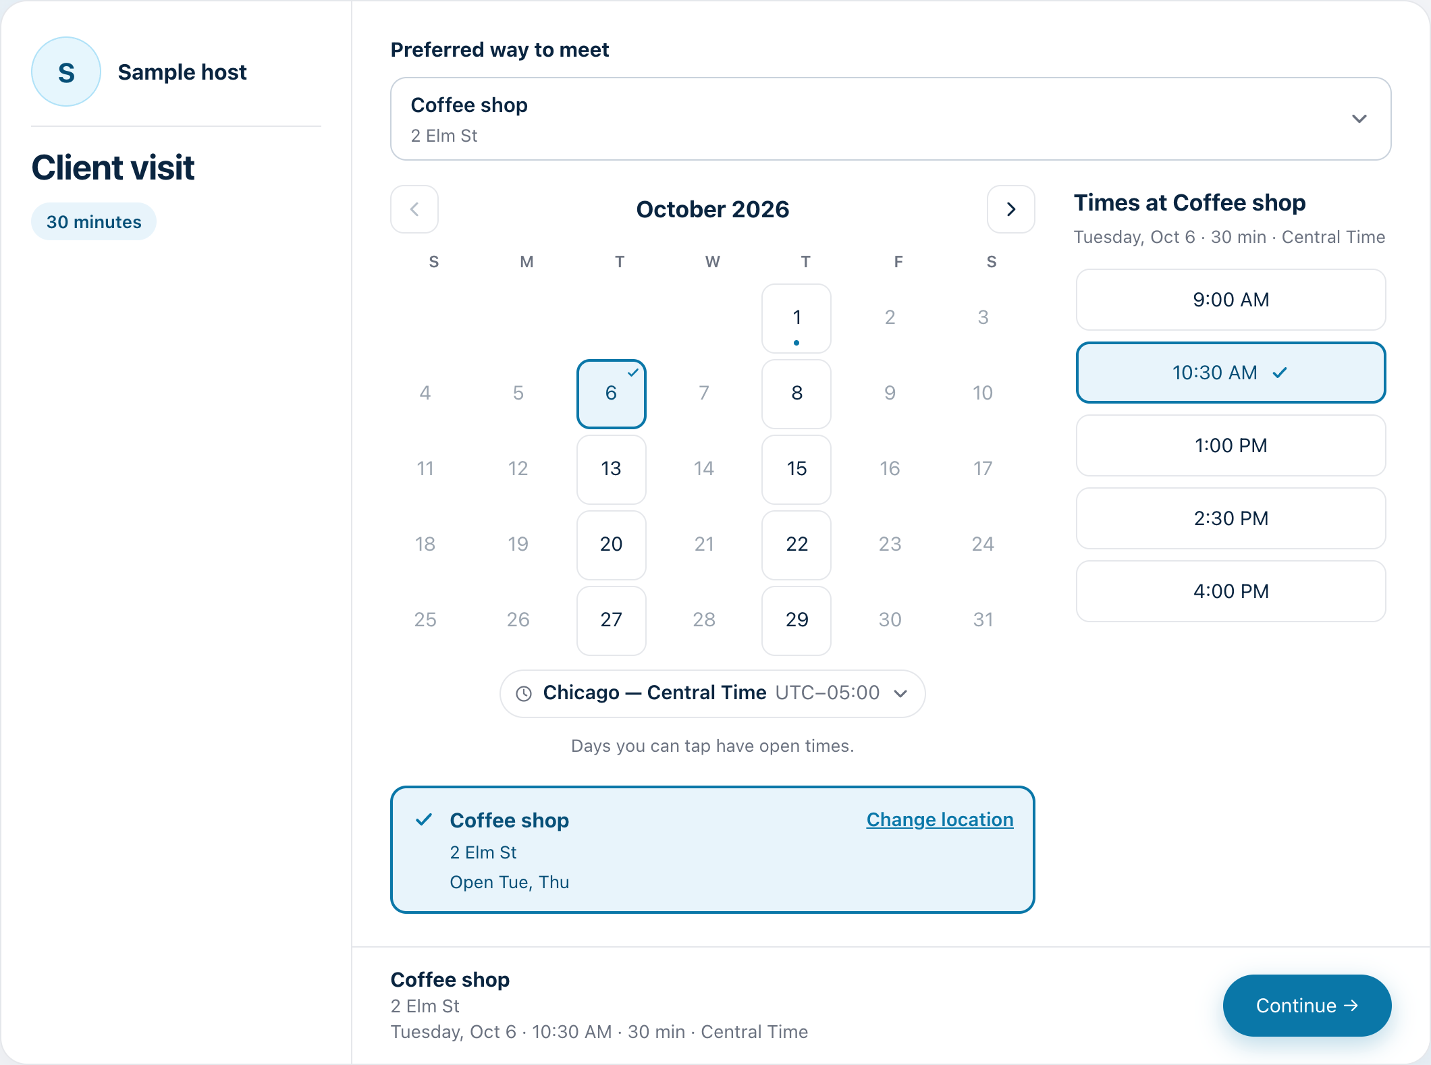Click the 'Days you can tap have open times.' note
Screen dimensions: 1431x1065
pos(712,746)
